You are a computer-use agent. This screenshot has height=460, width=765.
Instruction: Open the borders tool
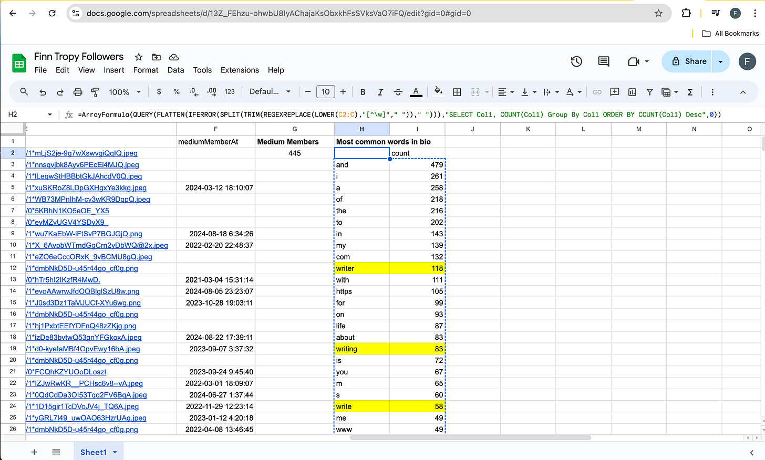(x=457, y=92)
